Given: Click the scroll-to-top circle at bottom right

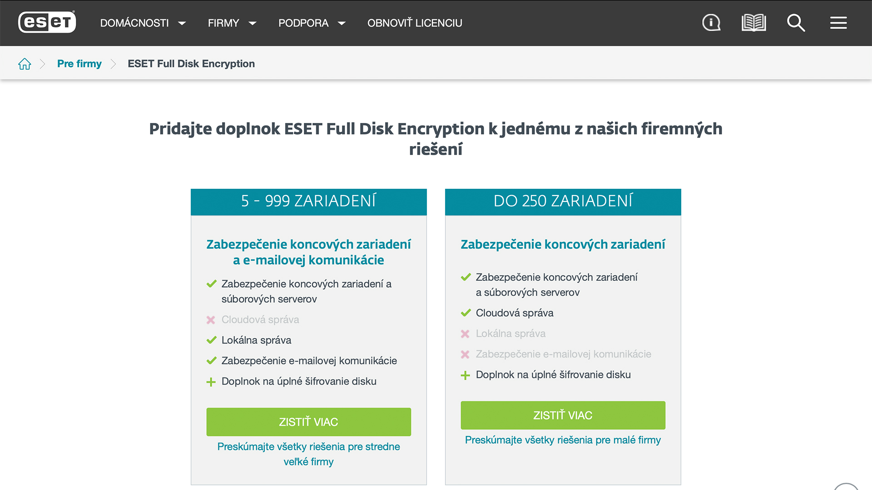Looking at the screenshot, I should click(x=846, y=486).
